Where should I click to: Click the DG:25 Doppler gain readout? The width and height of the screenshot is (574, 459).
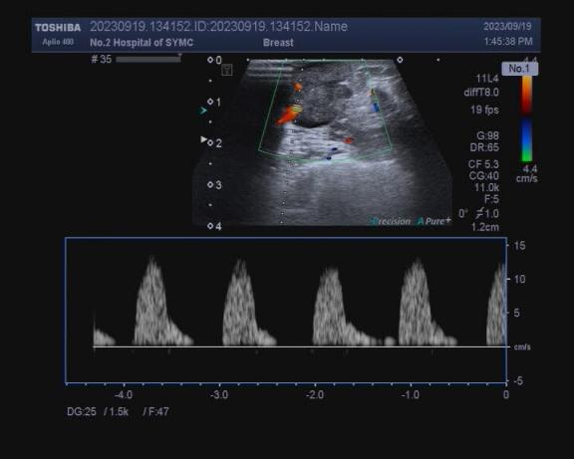(82, 412)
